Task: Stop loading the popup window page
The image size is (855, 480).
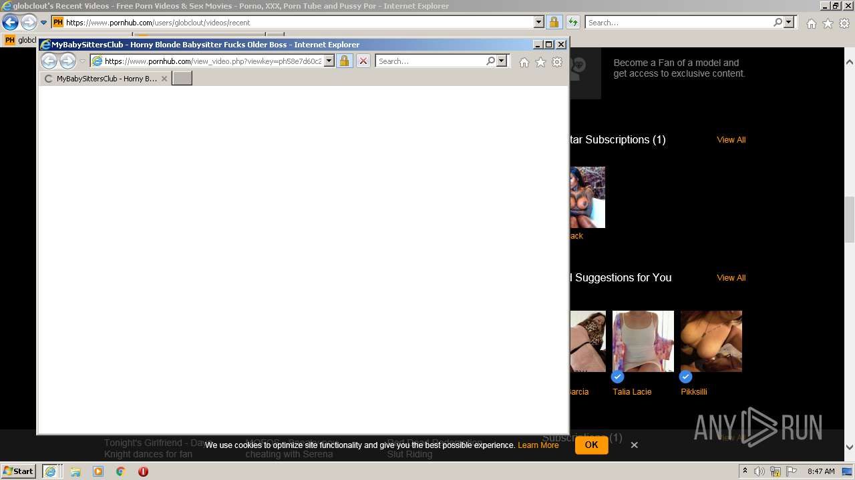Action: pos(363,61)
